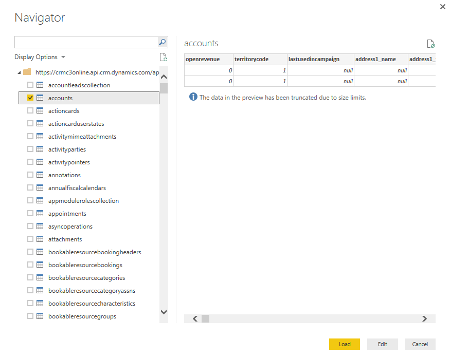Click the territorycode column header
Viewport: 450px width, 358px height.
click(x=260, y=60)
